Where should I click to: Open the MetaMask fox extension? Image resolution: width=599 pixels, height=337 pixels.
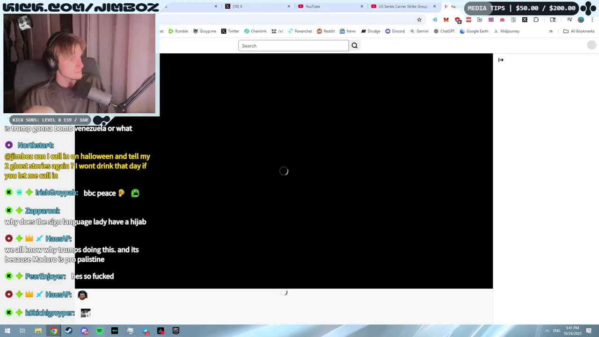coord(446,20)
